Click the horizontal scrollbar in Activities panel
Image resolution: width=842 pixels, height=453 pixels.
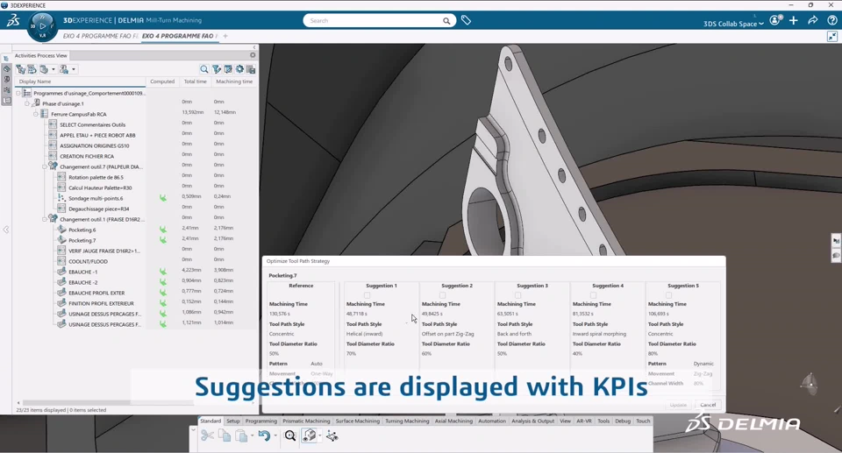point(107,402)
